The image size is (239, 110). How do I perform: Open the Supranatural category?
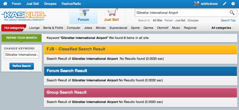[x=118, y=28]
